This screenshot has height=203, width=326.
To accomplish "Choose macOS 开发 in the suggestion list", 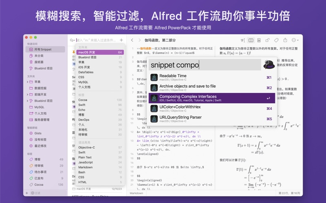I will point(100,52).
